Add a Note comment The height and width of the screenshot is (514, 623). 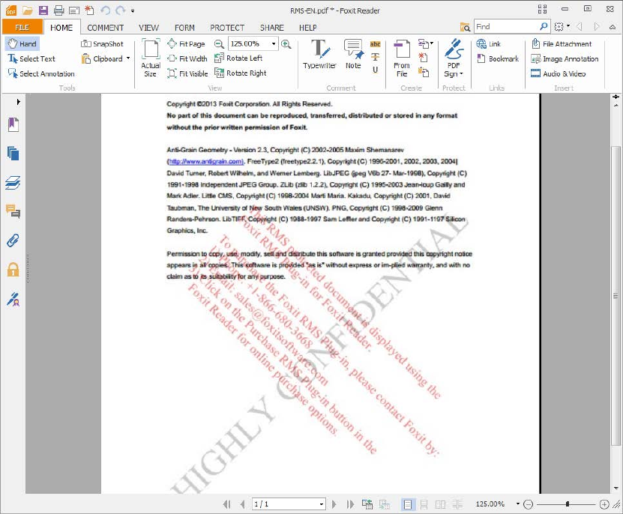(353, 54)
